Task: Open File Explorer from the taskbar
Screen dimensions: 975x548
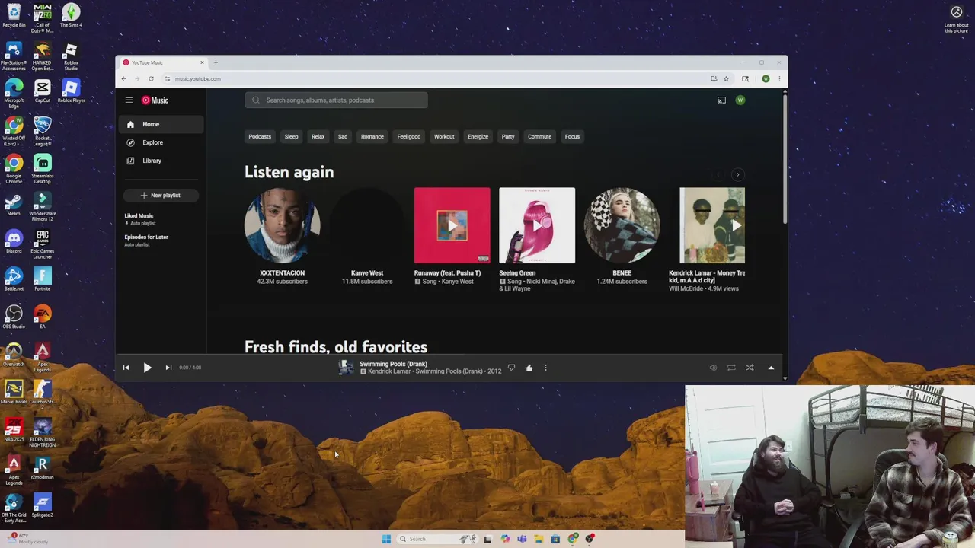Action: point(539,539)
